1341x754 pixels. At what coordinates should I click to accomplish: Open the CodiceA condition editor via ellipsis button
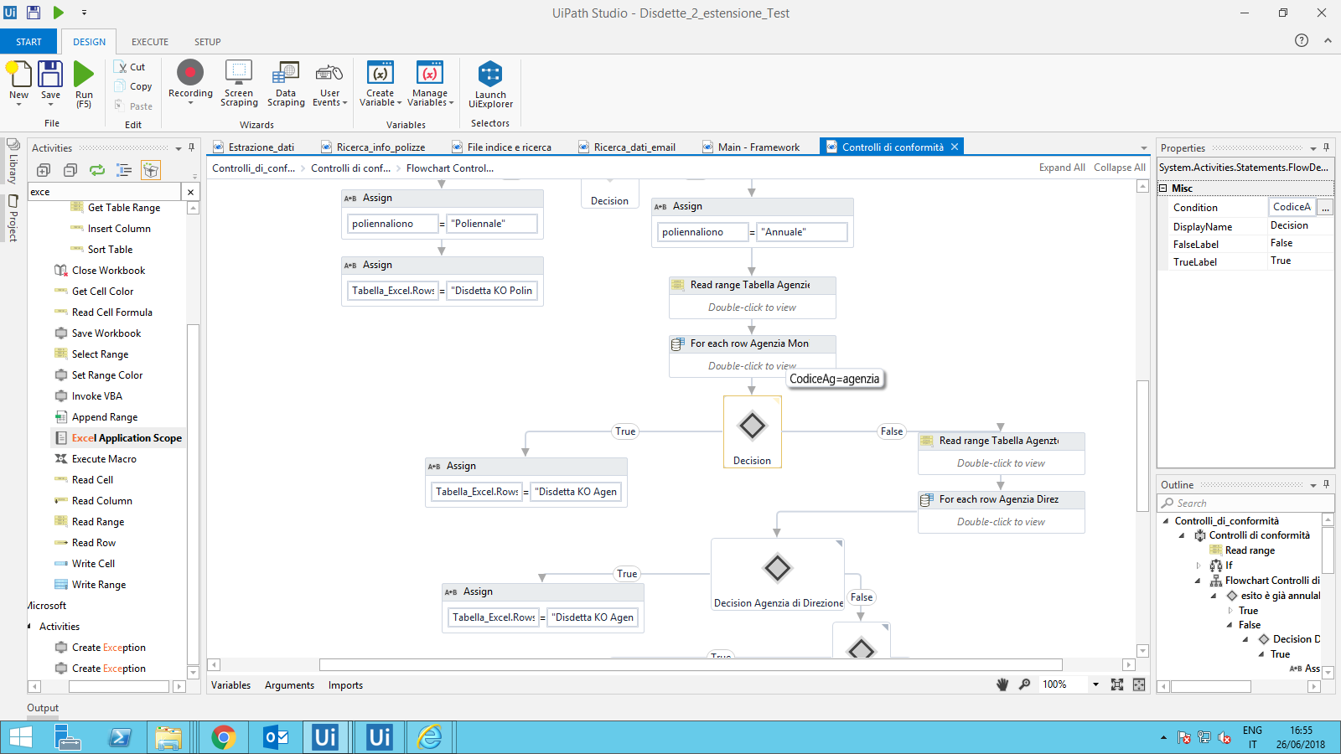(x=1325, y=206)
